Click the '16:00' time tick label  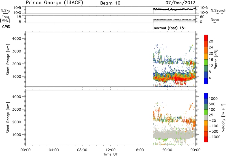[x=139, y=150]
